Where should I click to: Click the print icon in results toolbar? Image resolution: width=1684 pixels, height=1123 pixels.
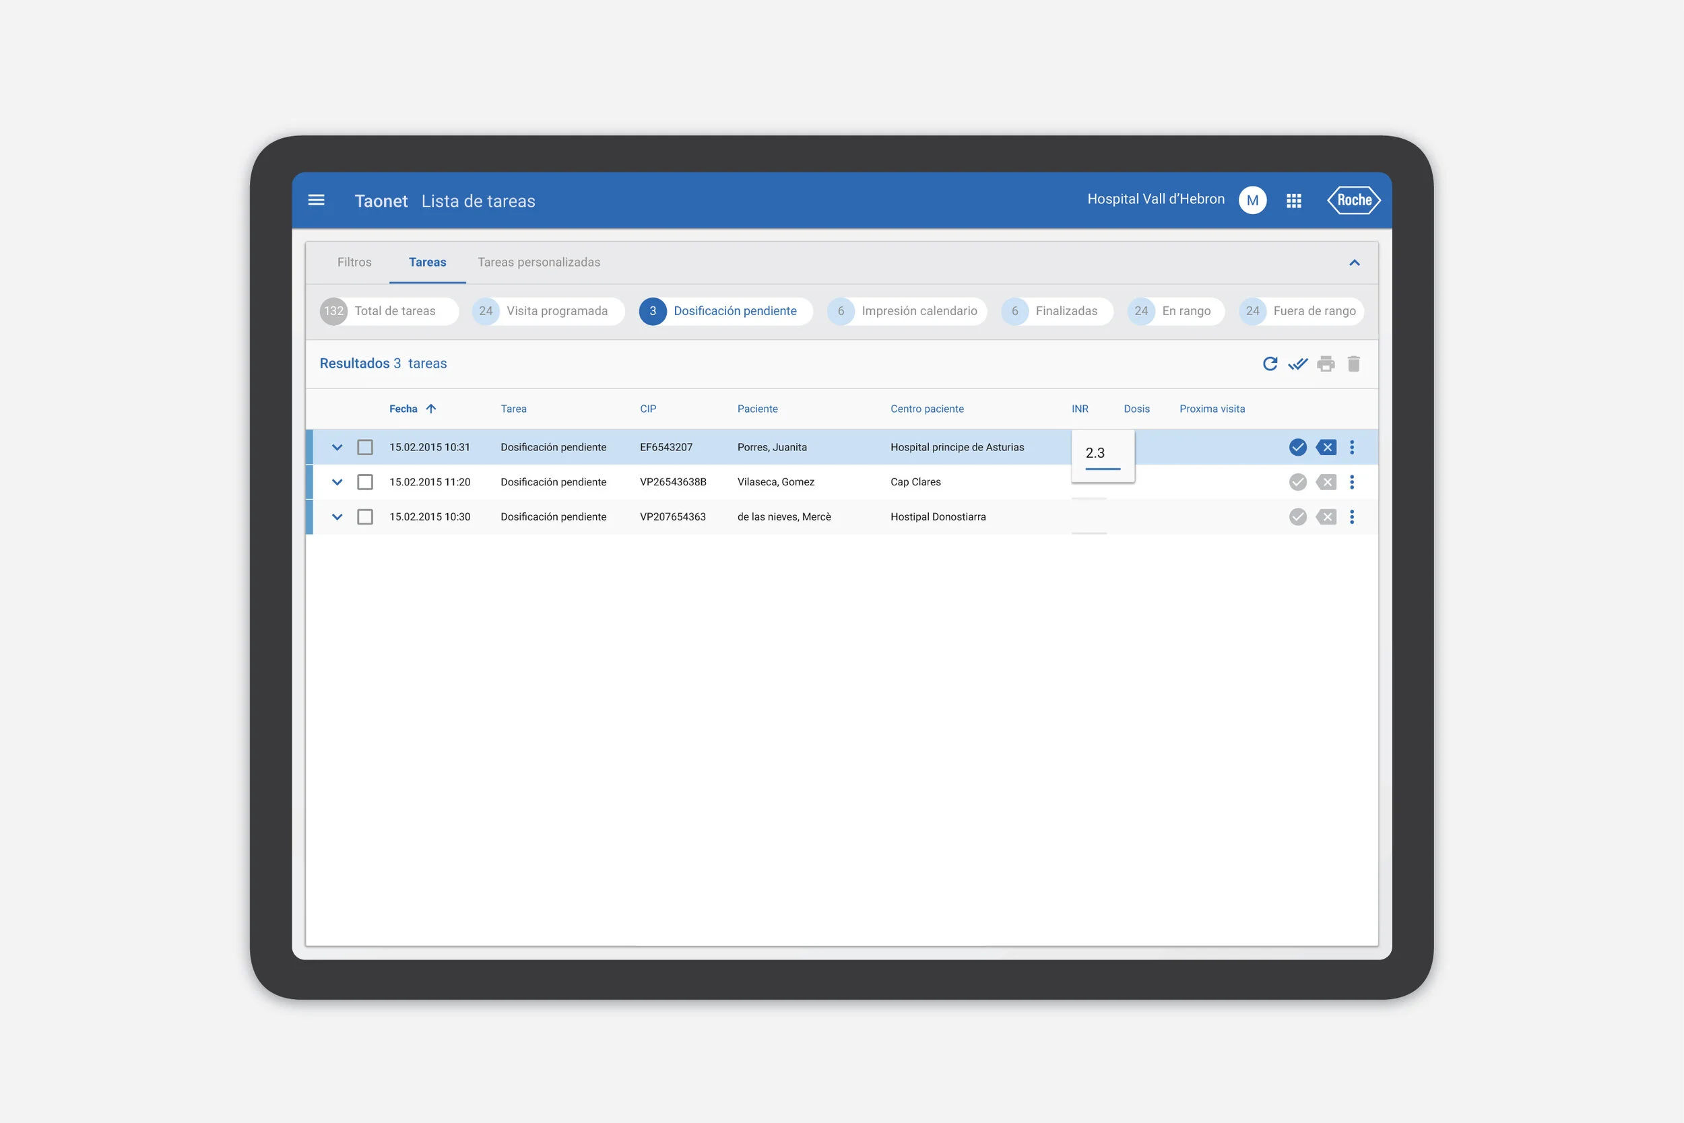coord(1326,364)
